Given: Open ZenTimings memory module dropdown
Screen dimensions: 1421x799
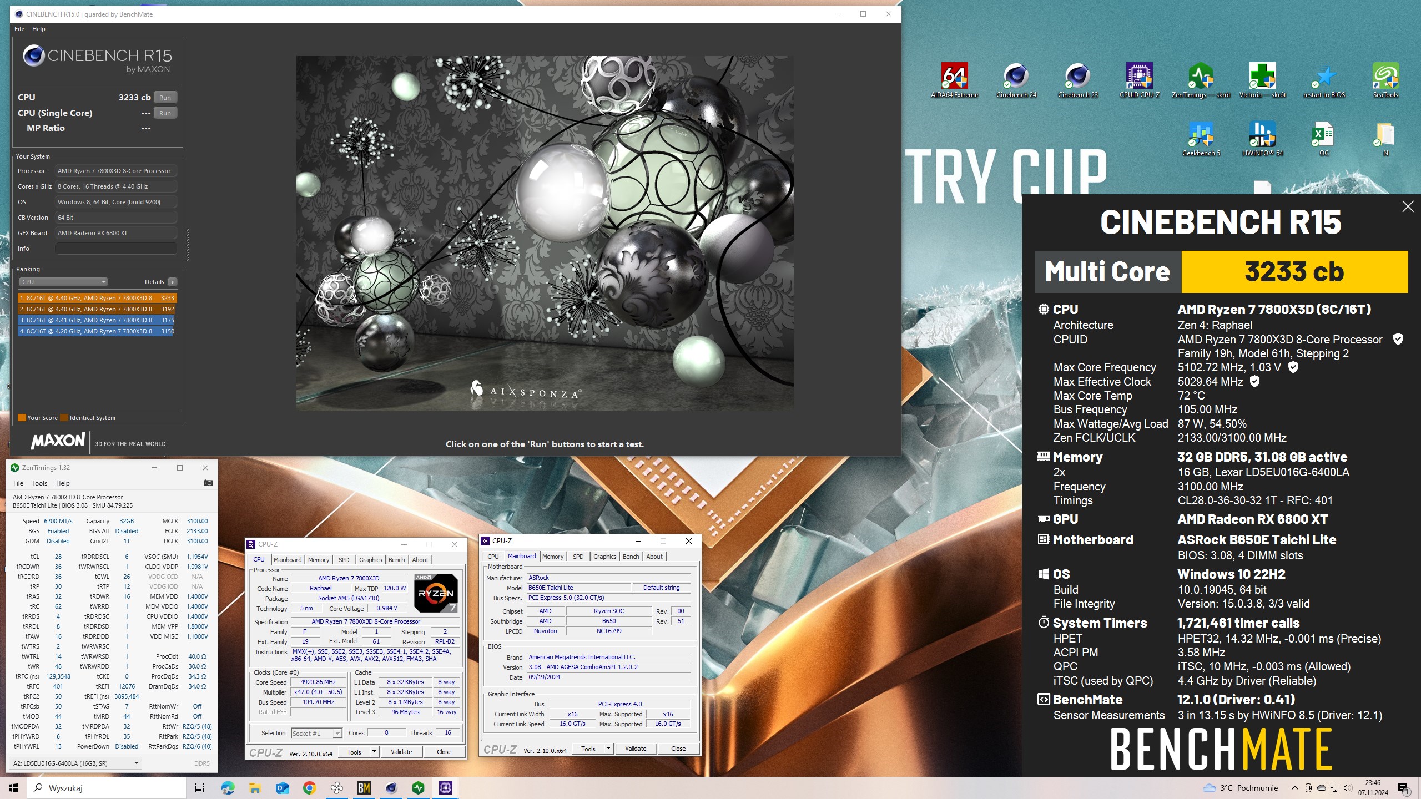Looking at the screenshot, I should click(x=75, y=763).
